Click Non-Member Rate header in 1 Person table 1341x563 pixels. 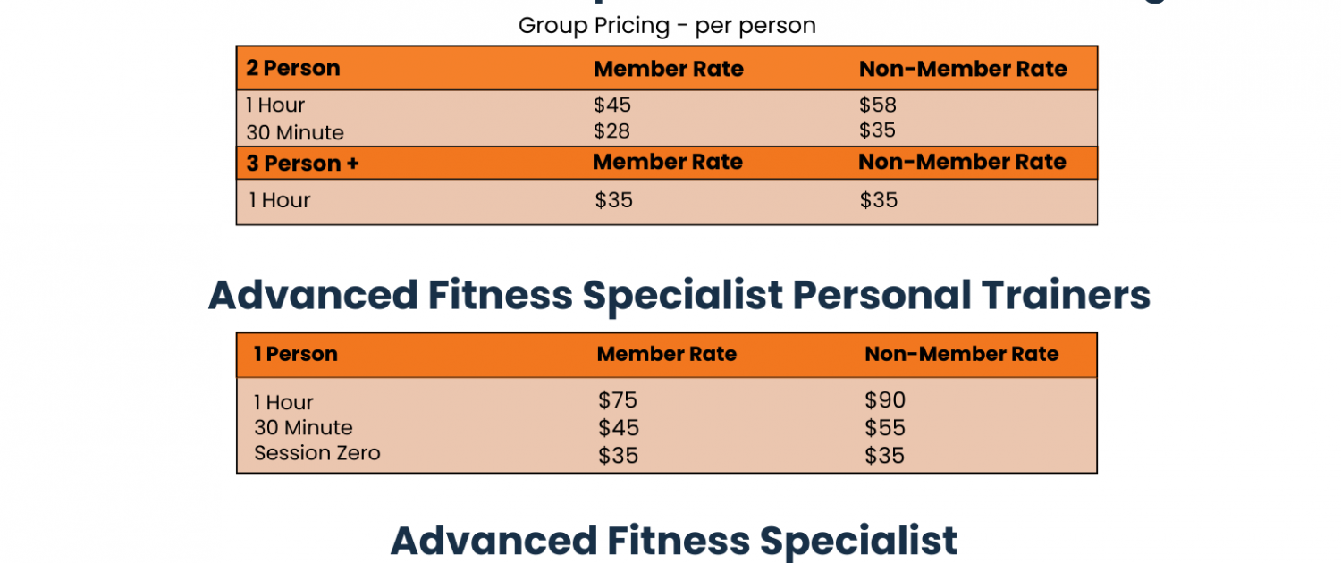click(x=961, y=355)
